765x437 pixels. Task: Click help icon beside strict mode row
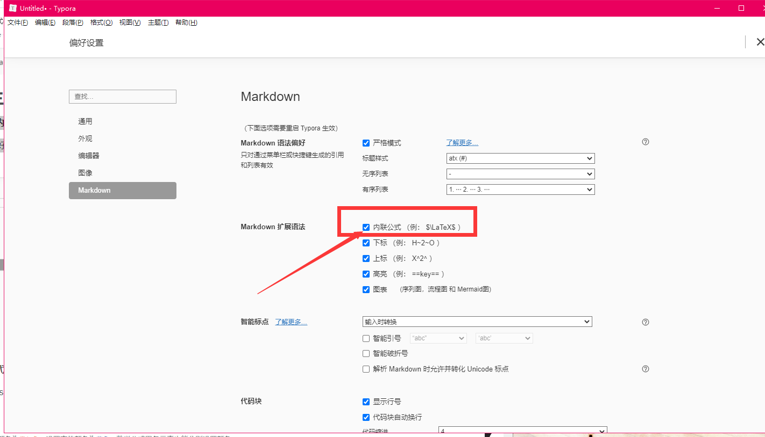646,142
